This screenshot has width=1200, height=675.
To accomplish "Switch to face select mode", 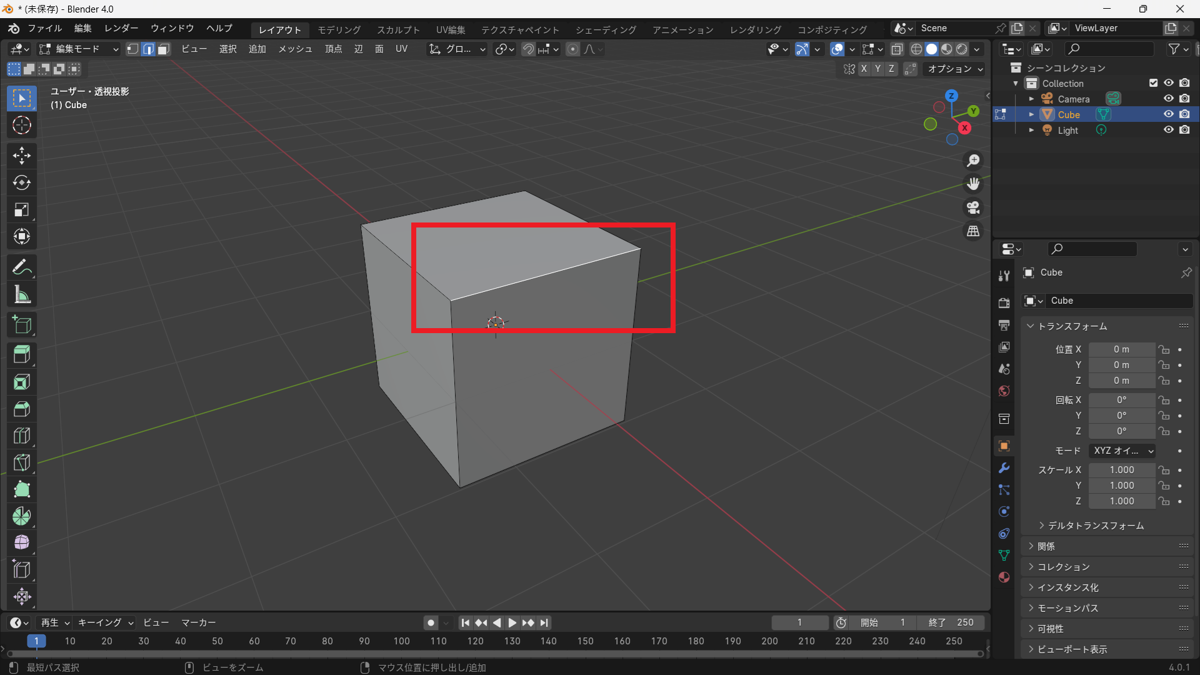I will click(x=164, y=49).
